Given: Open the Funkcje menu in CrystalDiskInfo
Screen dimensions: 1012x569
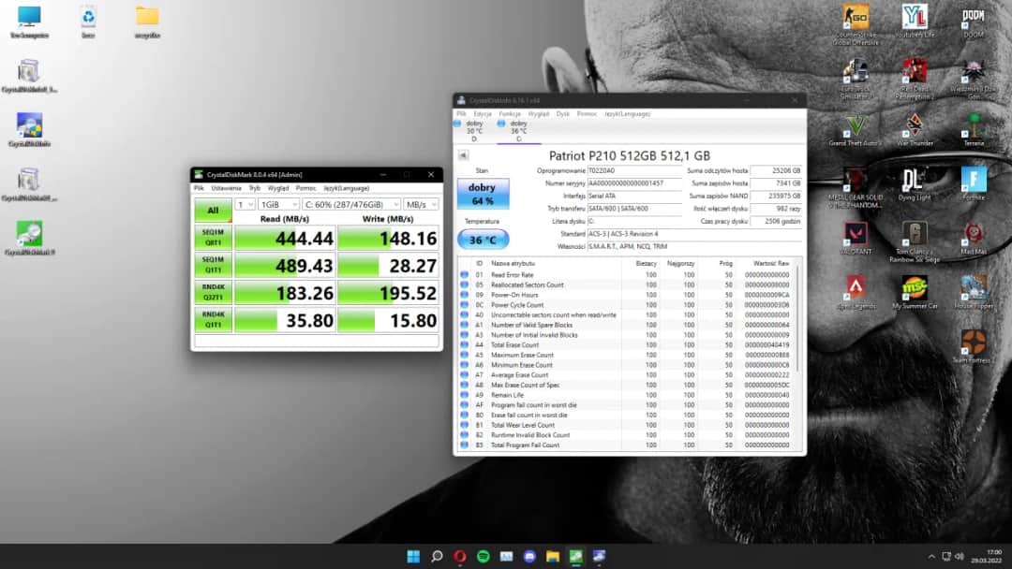Looking at the screenshot, I should pyautogui.click(x=510, y=112).
